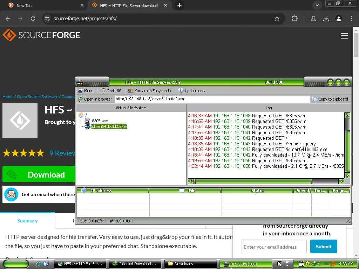Viewport: 359px width, 269px height.
Task: Open the HFS Menu button
Action: (86, 91)
